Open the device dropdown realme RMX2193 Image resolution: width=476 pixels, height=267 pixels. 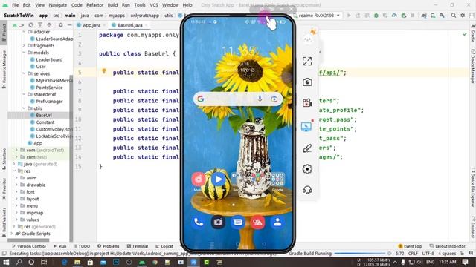pos(318,16)
